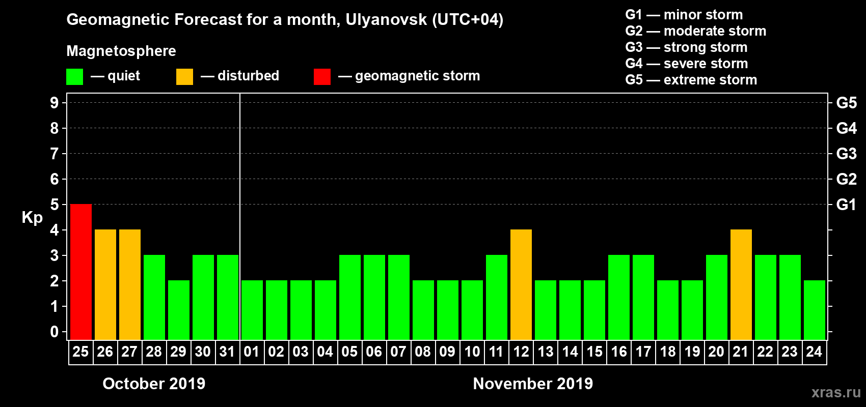
Task: Click the date cell '21'
Action: (x=741, y=352)
